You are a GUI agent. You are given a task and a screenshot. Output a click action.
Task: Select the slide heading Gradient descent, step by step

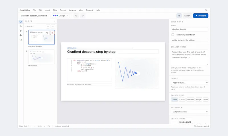coord(113,52)
